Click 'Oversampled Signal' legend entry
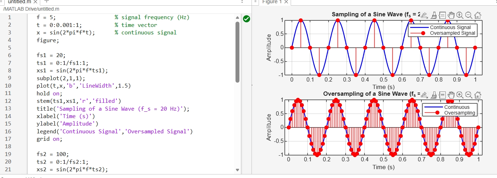Image resolution: width=497 pixels, height=178 pixels. tap(452, 33)
